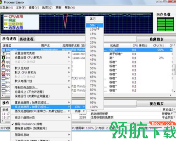Select 更改此进程的CPU亲和力 menu entry
Viewport: 176px width, 141px height.
[41, 111]
